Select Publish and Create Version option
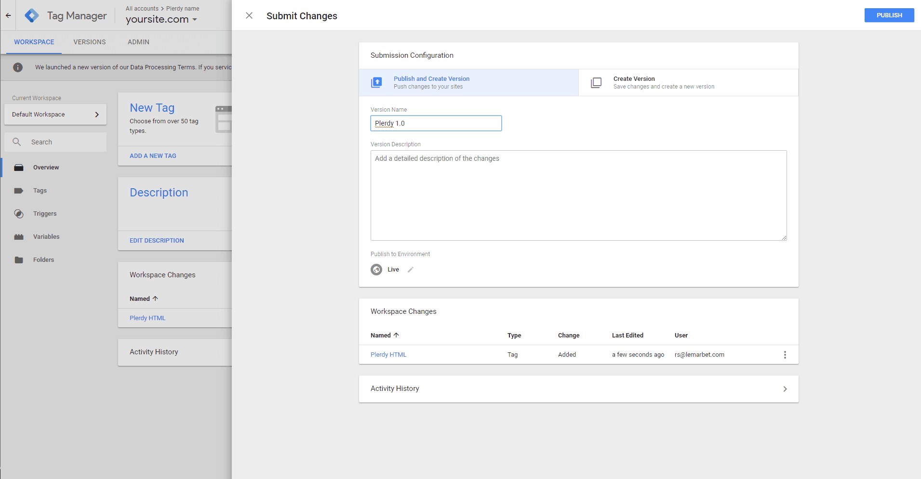 click(x=468, y=82)
